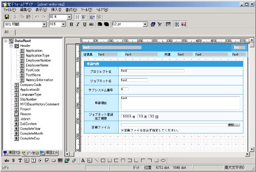Click the Cut scissors icon
Viewport: 256px width, 172px height.
tap(15, 17)
